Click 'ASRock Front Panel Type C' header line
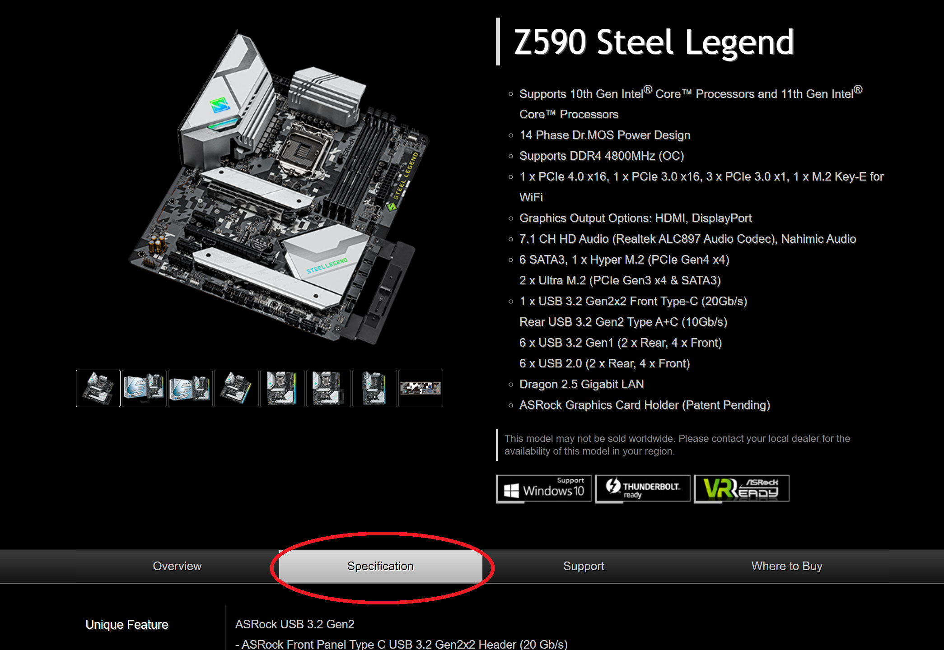 click(x=402, y=644)
